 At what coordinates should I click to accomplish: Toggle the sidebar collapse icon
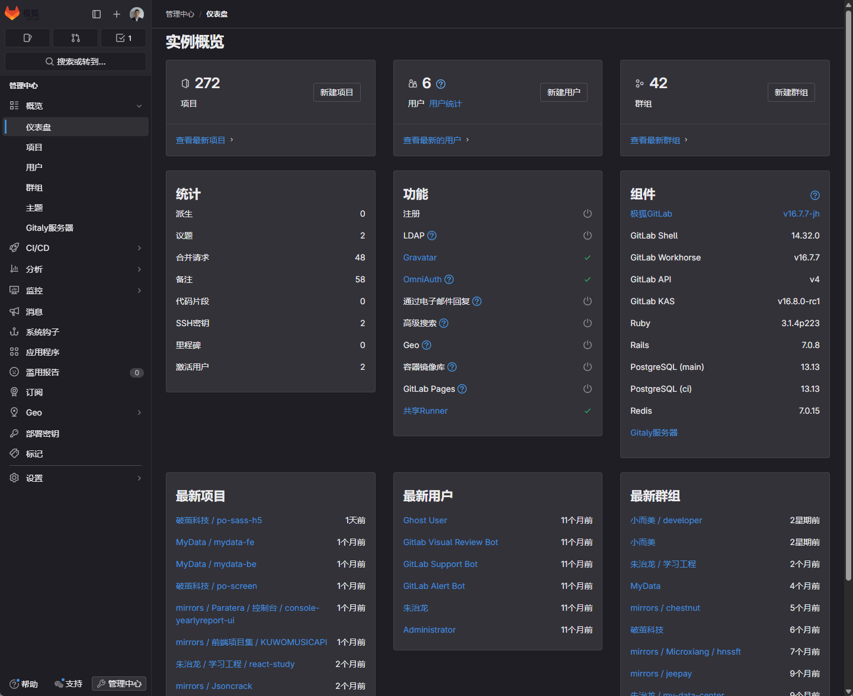(x=97, y=14)
